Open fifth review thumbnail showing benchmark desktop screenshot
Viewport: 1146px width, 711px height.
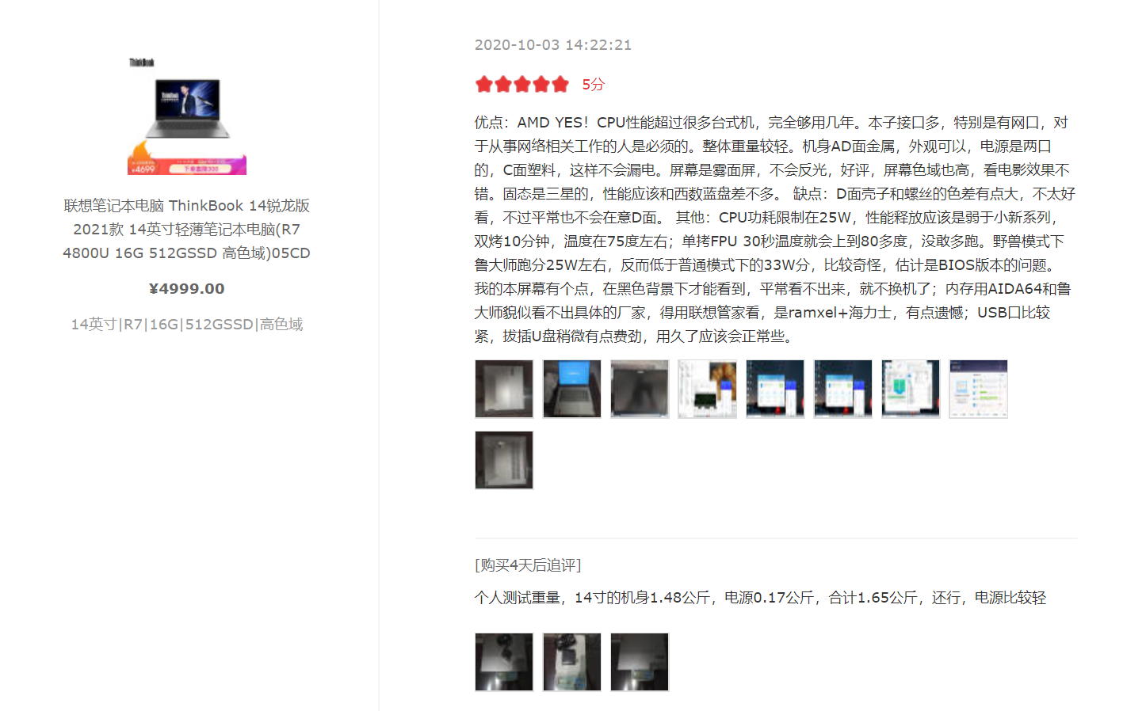pos(775,389)
